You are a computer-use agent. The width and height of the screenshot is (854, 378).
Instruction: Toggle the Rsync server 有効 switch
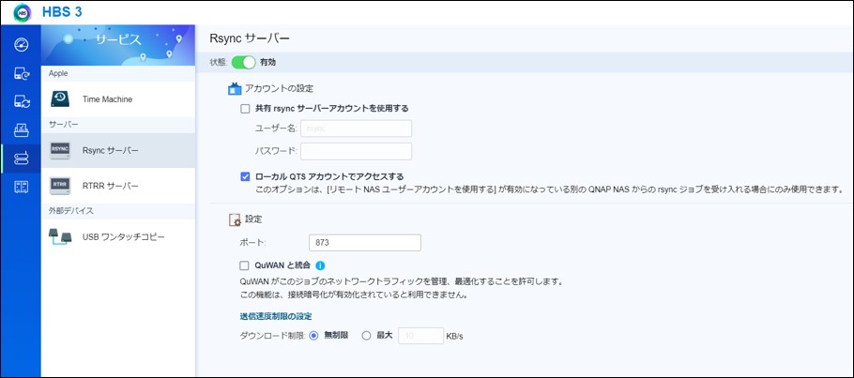click(243, 62)
